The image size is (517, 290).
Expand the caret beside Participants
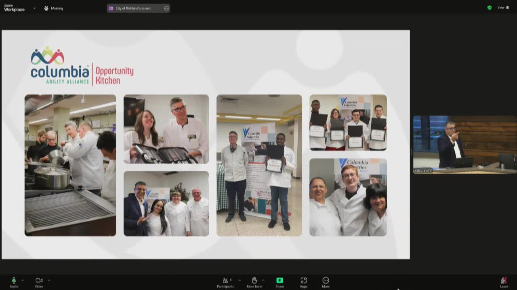(239, 280)
